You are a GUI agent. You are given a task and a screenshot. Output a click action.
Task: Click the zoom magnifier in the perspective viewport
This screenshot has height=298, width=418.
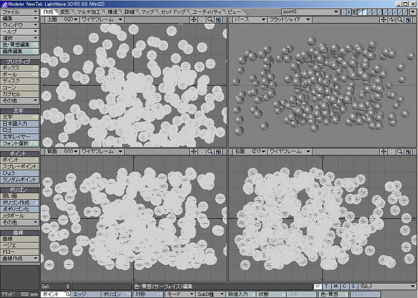click(400, 20)
